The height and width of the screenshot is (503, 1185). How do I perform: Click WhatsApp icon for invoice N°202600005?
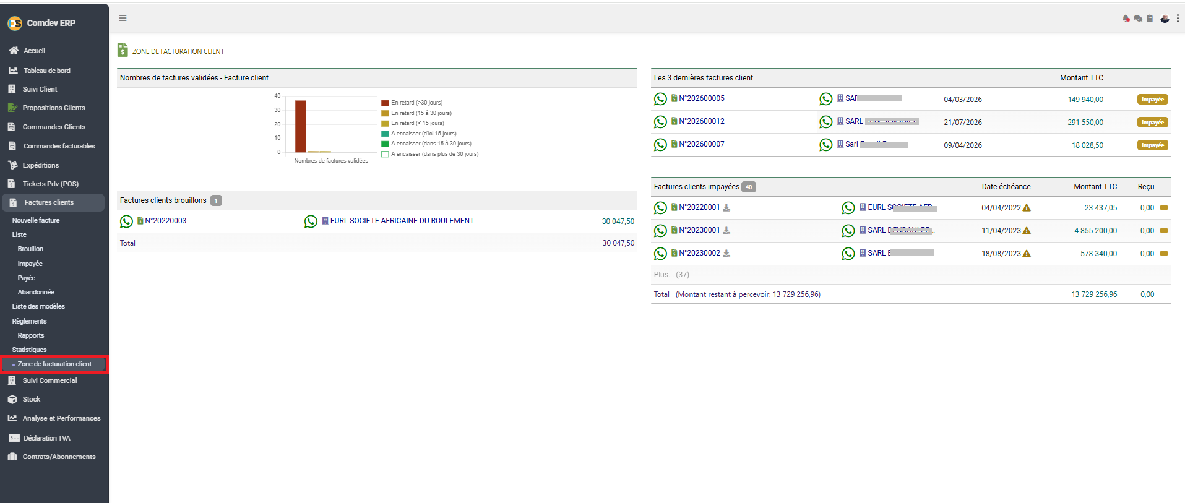click(660, 99)
